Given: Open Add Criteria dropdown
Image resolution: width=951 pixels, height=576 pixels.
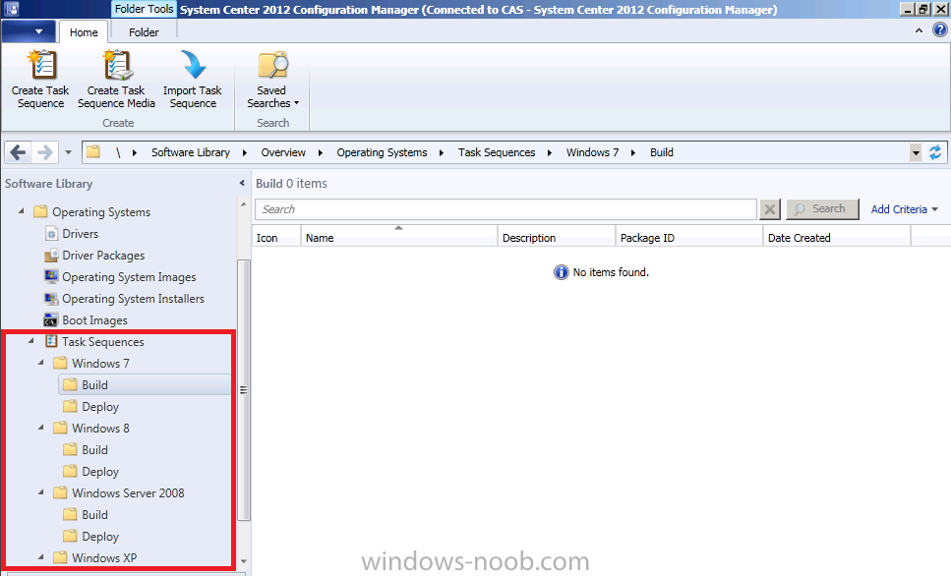Looking at the screenshot, I should (x=905, y=209).
